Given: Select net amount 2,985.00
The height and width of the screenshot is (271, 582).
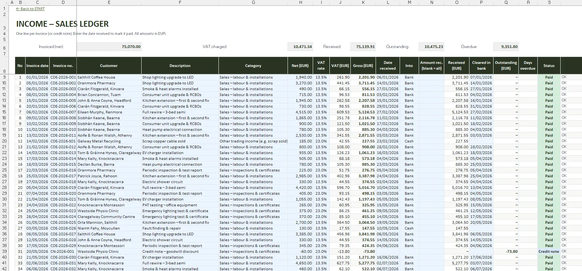Looking at the screenshot, I should tap(300, 176).
